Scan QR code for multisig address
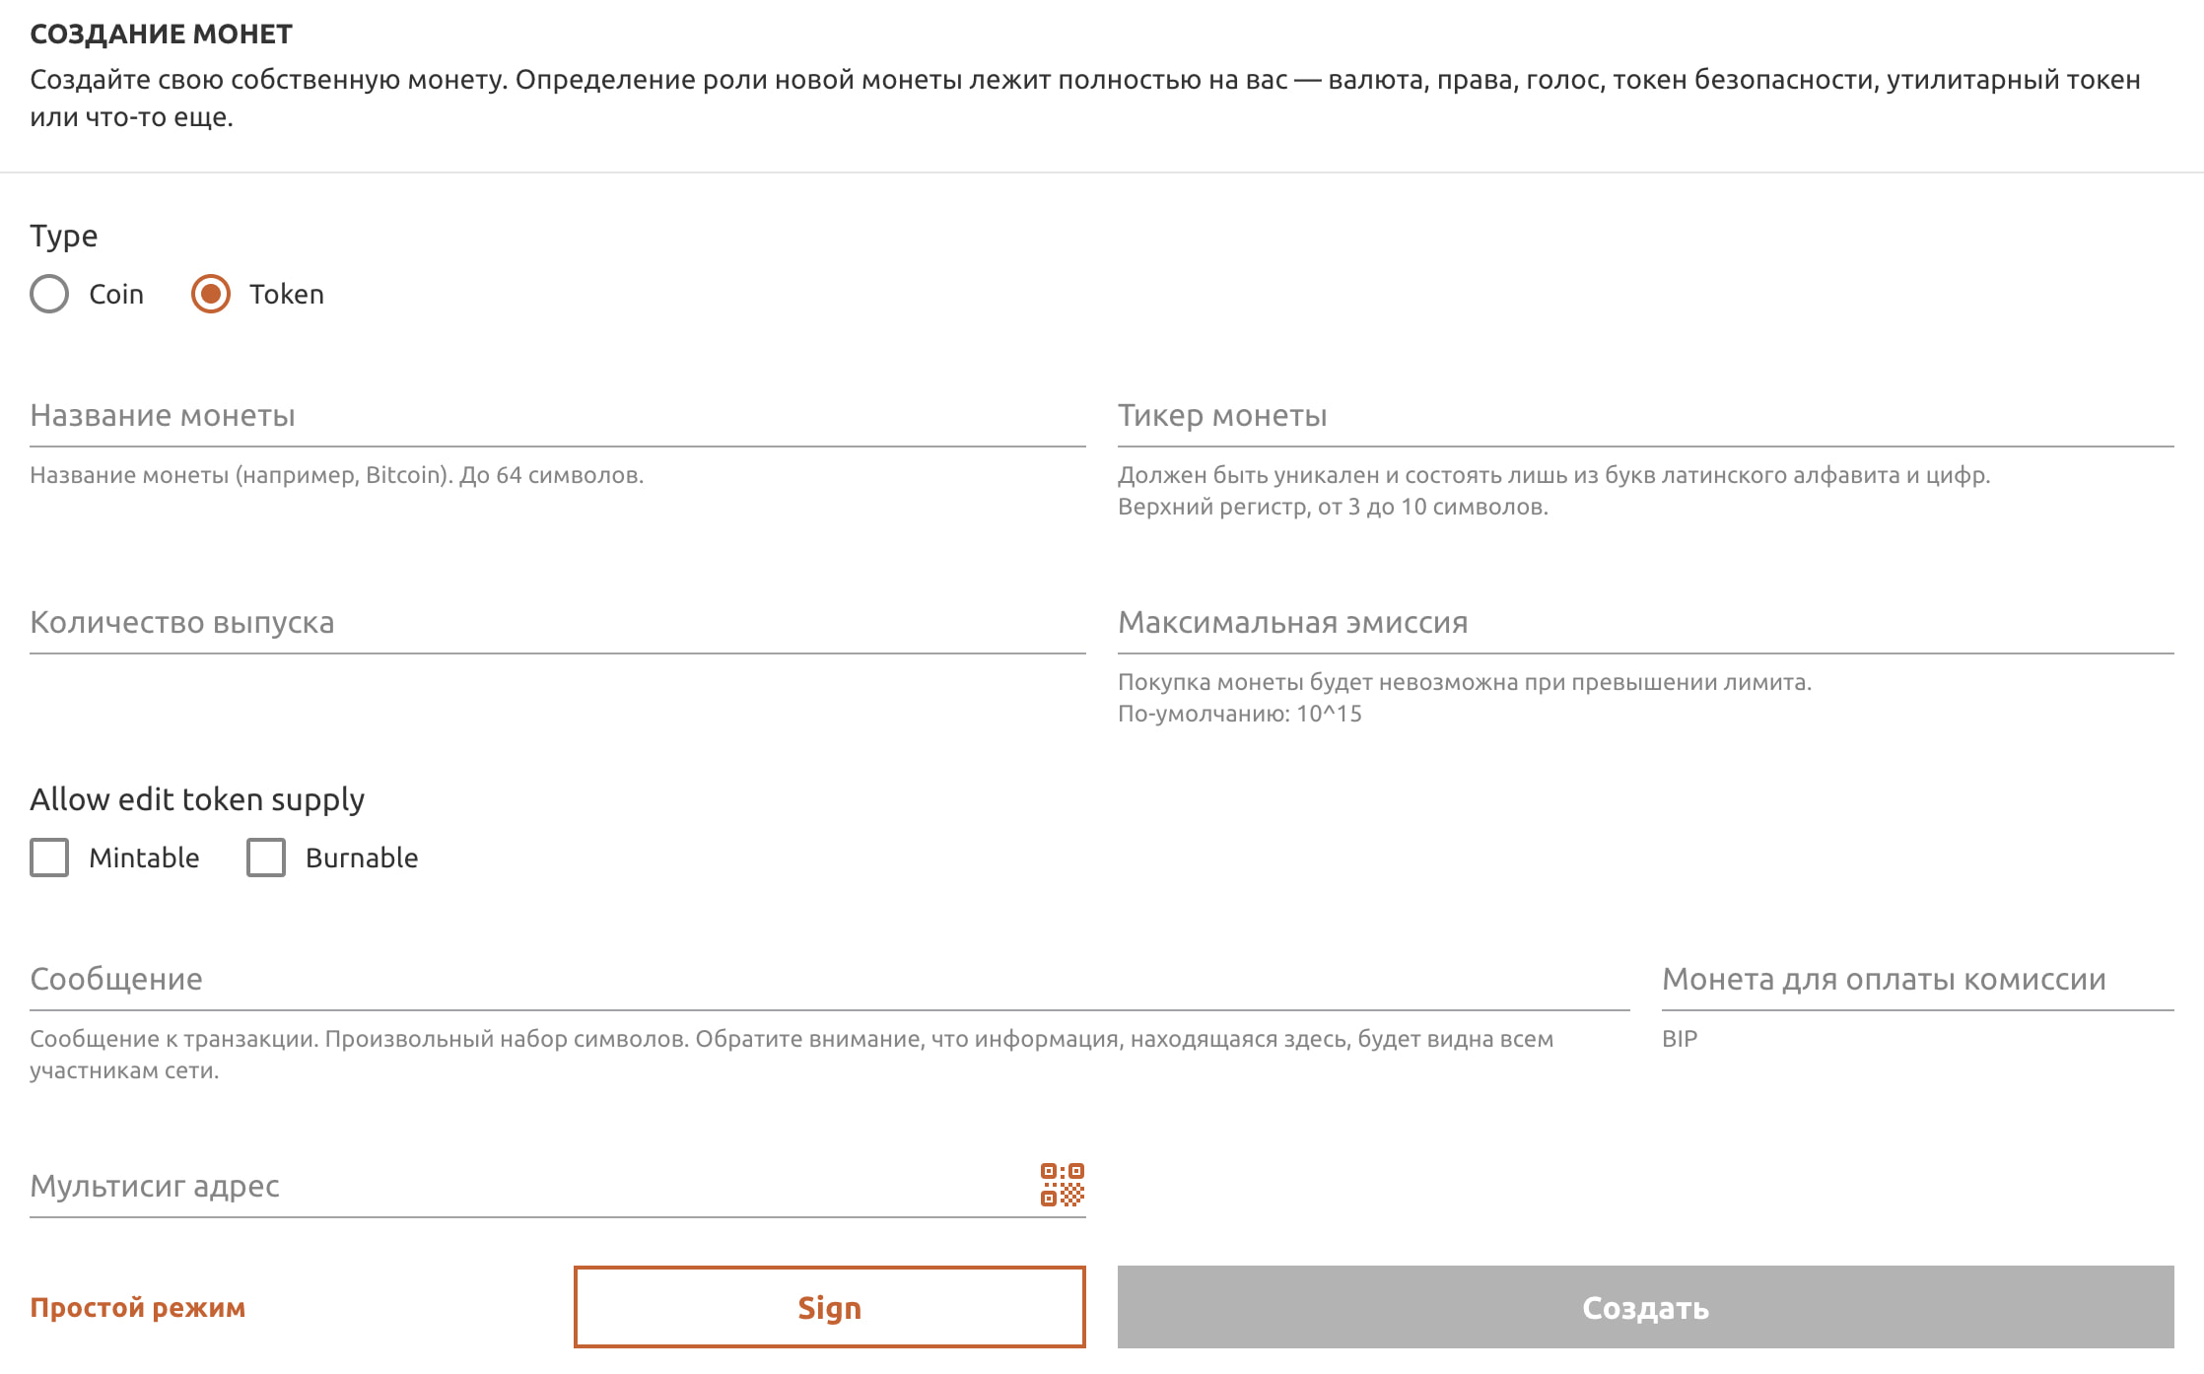Screen dimensions: 2204x1374 pos(1063,1185)
